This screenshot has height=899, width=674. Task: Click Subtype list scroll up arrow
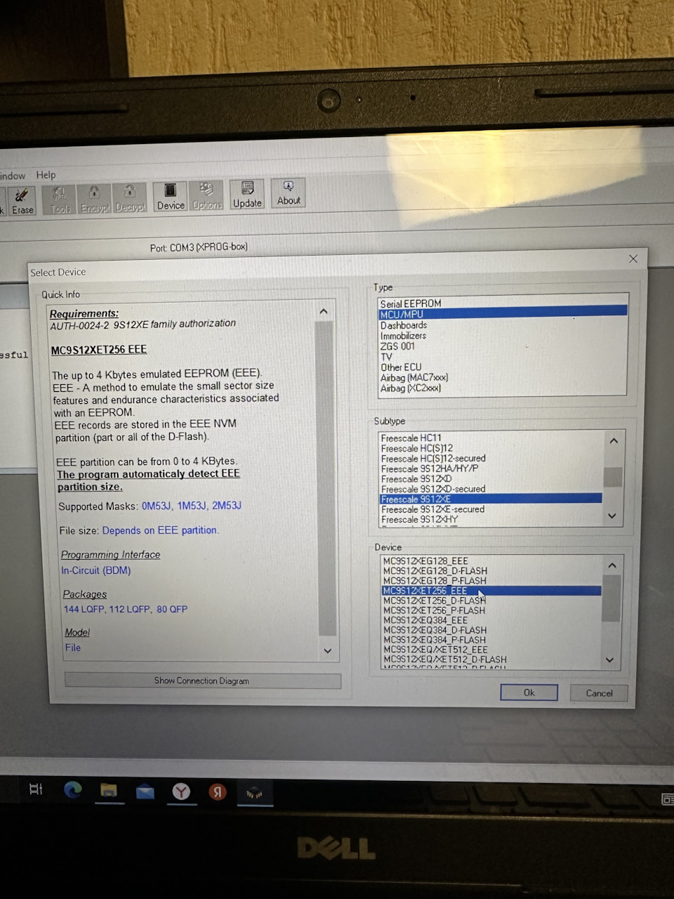(614, 441)
